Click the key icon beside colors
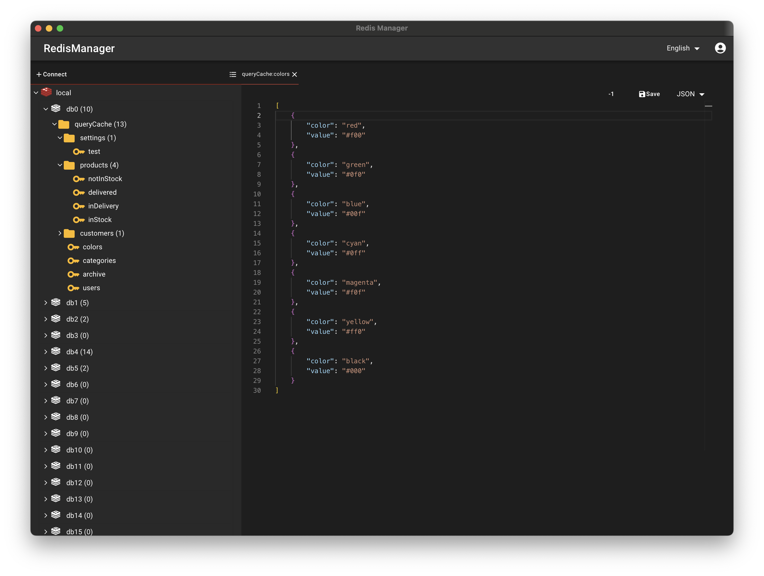The width and height of the screenshot is (764, 576). coord(73,247)
